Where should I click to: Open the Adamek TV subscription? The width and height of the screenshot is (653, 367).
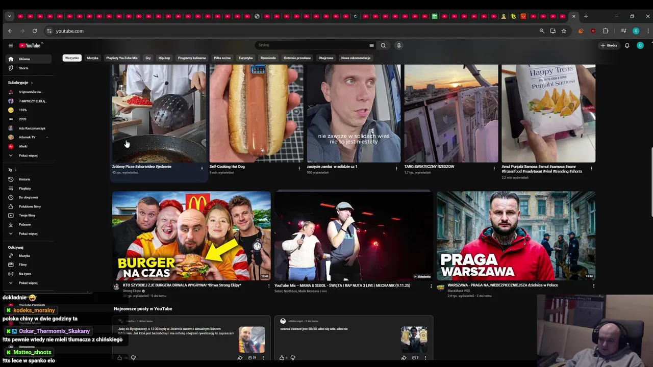[29, 137]
